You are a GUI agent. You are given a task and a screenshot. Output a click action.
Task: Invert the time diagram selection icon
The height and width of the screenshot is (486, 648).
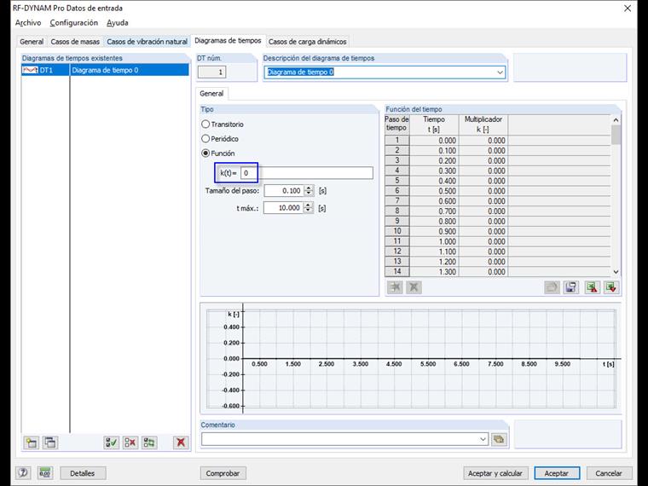[149, 443]
